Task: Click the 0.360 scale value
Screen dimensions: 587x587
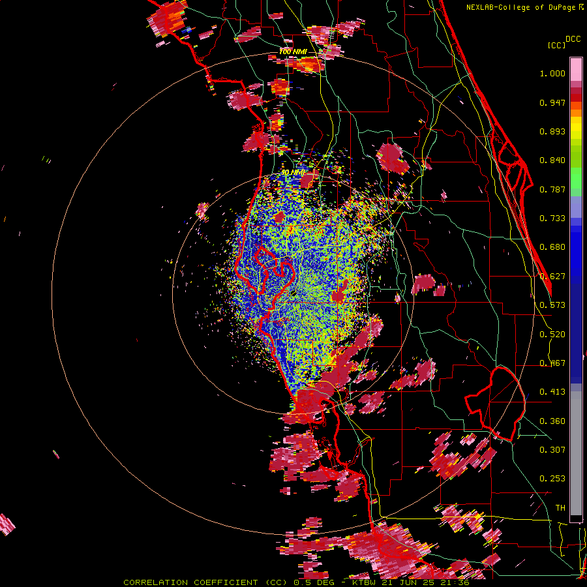Action: (552, 421)
